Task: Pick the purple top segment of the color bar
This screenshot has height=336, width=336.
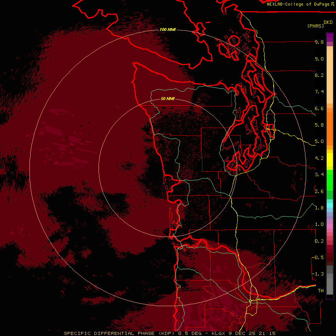Action: (330, 37)
